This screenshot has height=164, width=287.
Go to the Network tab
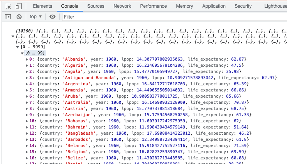[x=122, y=6]
